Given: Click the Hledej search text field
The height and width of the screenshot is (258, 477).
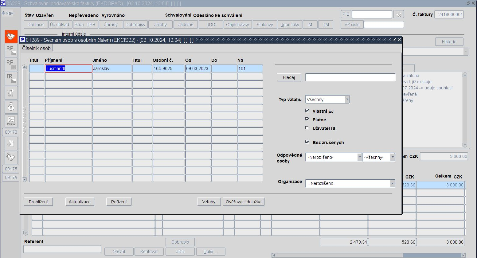Looking at the screenshot, I should click(x=350, y=77).
